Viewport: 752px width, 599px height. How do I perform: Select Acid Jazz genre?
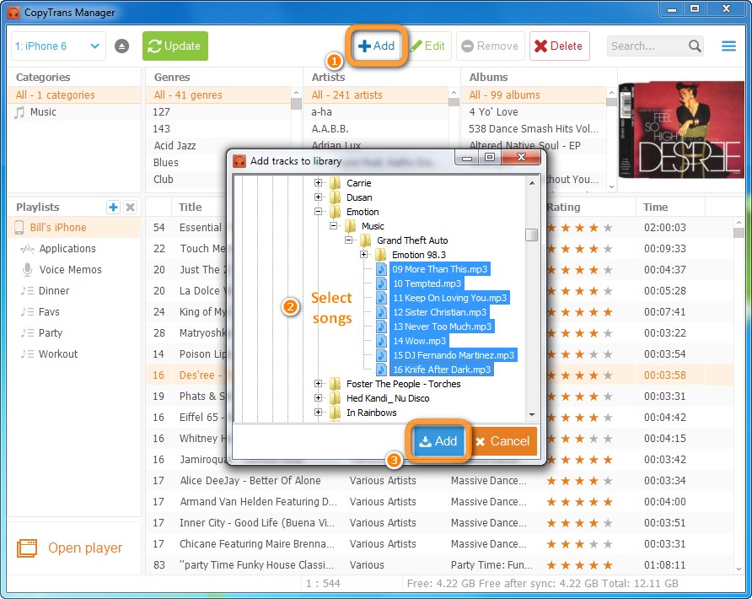click(175, 146)
